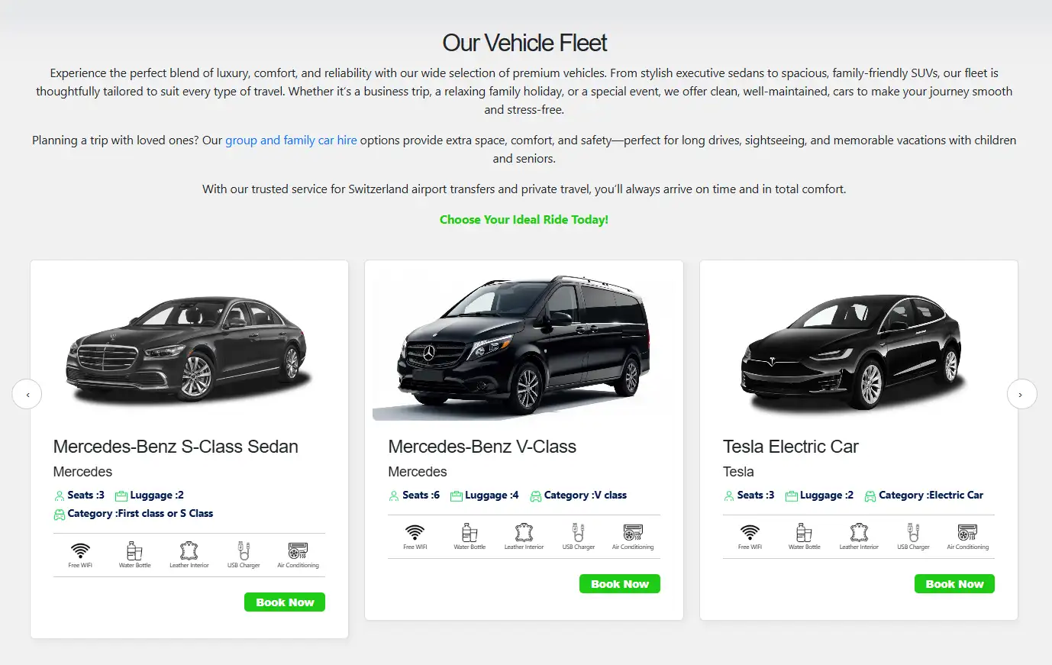Book Now for the Mercedes-Benz V-Class
The height and width of the screenshot is (665, 1052).
[620, 584]
